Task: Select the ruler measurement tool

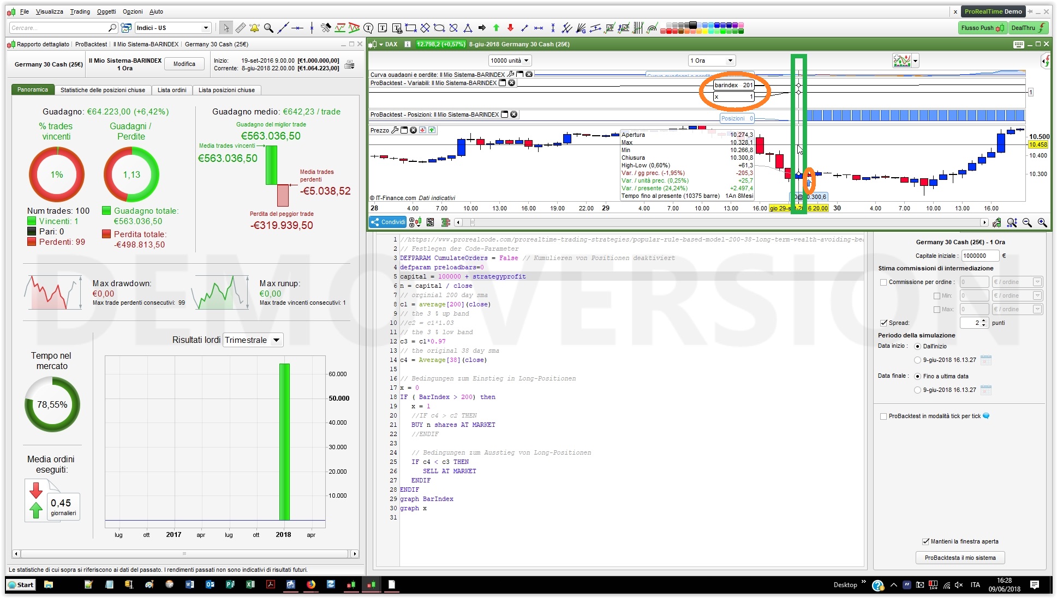Action: pos(240,28)
